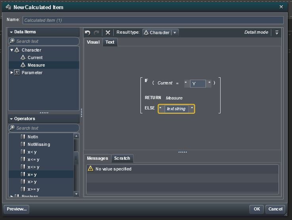
Task: Click the Detail mode label
Action: pyautogui.click(x=256, y=32)
